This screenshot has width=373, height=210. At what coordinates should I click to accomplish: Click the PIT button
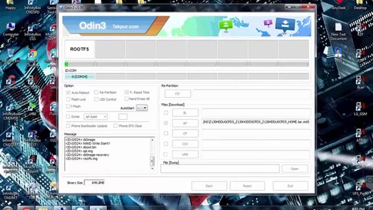click(x=177, y=94)
